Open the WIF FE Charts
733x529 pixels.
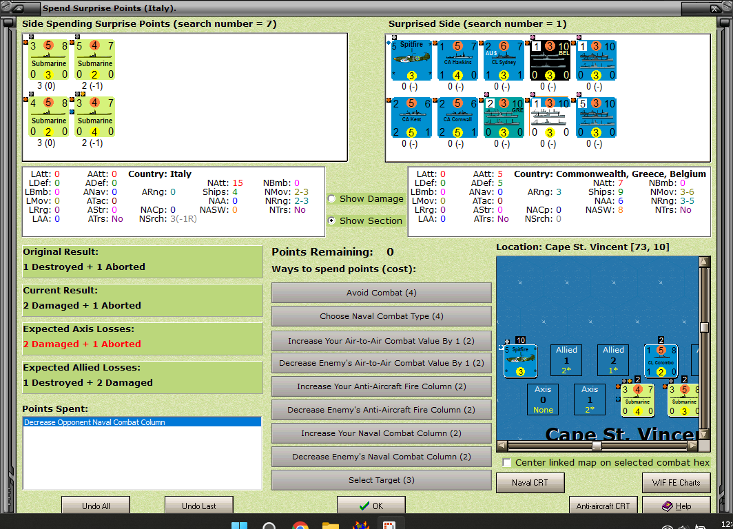coord(677,483)
